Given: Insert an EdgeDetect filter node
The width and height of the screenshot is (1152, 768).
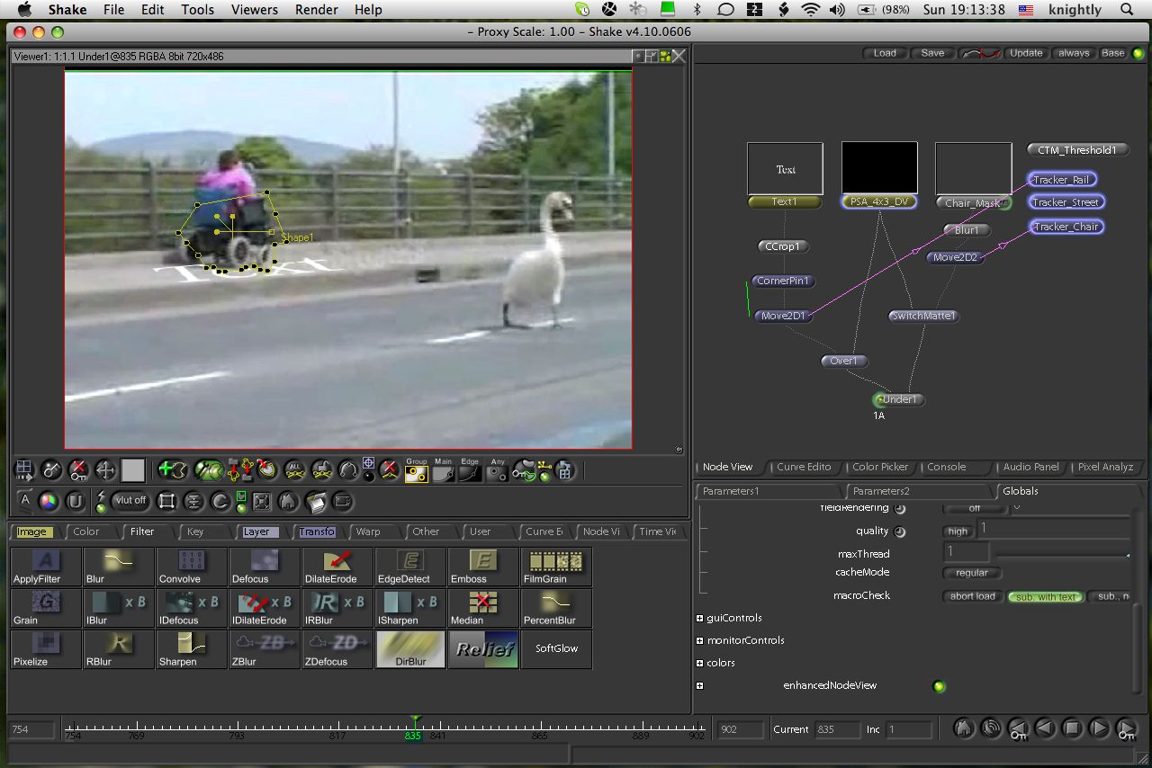Looking at the screenshot, I should (x=410, y=566).
